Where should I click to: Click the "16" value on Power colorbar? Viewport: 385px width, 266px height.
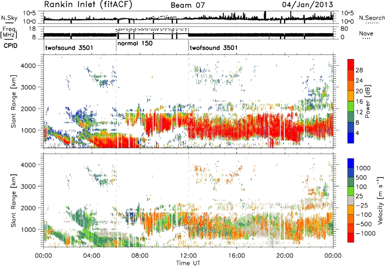[x=359, y=102]
